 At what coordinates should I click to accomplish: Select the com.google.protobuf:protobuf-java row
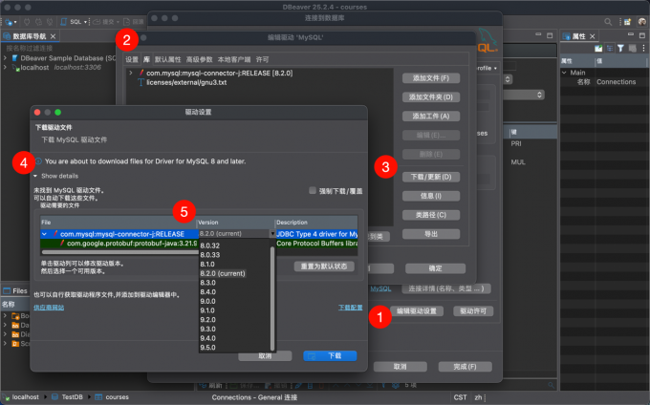pos(199,244)
